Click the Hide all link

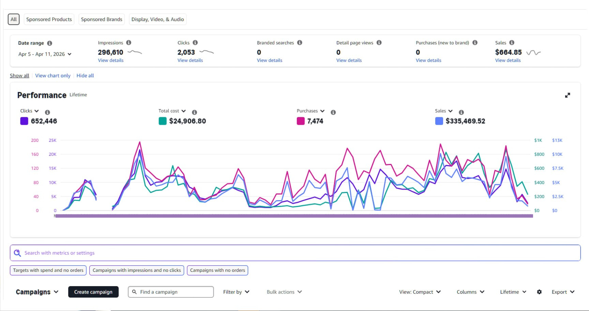click(85, 76)
